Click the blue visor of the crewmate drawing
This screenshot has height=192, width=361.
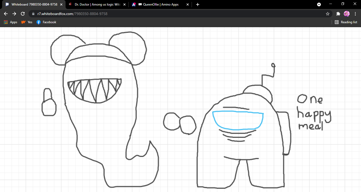point(238,120)
